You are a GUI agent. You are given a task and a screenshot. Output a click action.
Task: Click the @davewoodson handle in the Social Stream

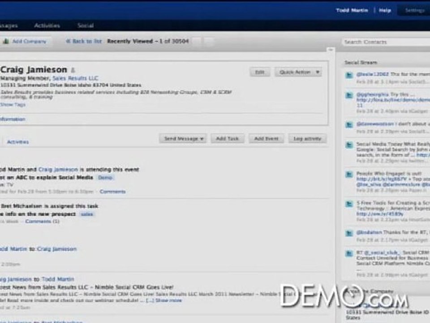(375, 124)
